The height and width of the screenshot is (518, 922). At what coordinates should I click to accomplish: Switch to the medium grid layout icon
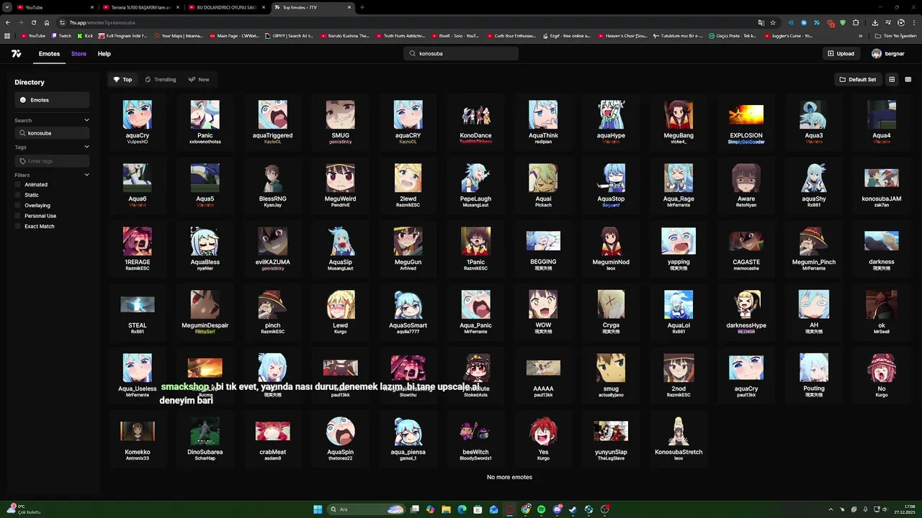coord(892,80)
